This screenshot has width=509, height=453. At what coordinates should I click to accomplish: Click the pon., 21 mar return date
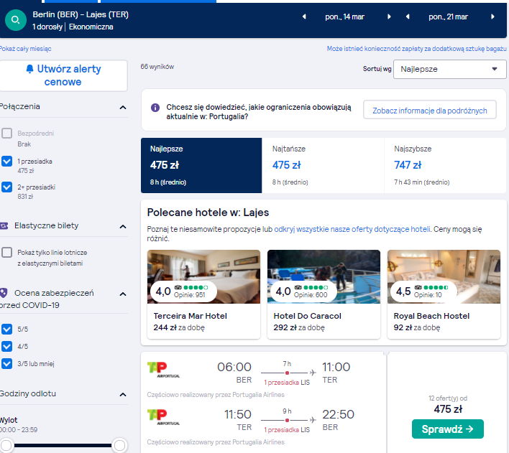coord(448,17)
